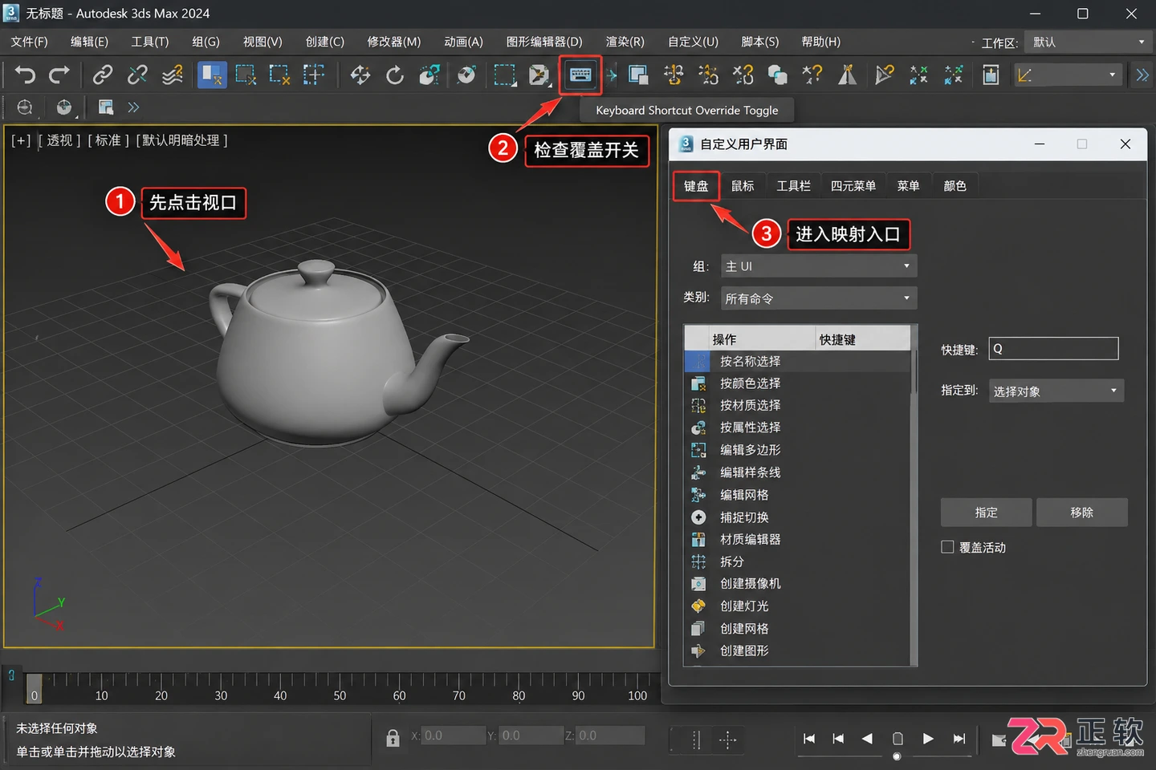1156x770 pixels.
Task: Sort by the 快捷键 column header
Action: [x=863, y=339]
